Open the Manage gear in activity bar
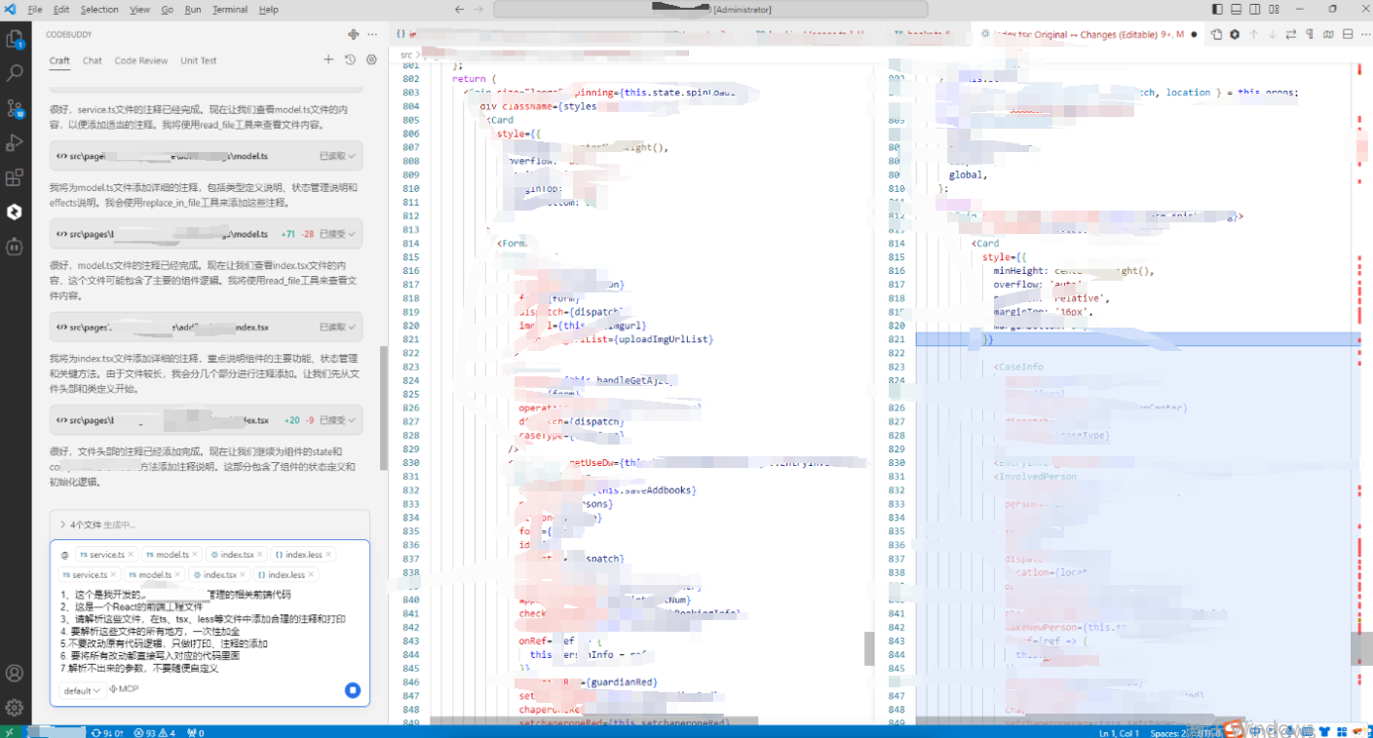The image size is (1373, 738). coord(15,707)
